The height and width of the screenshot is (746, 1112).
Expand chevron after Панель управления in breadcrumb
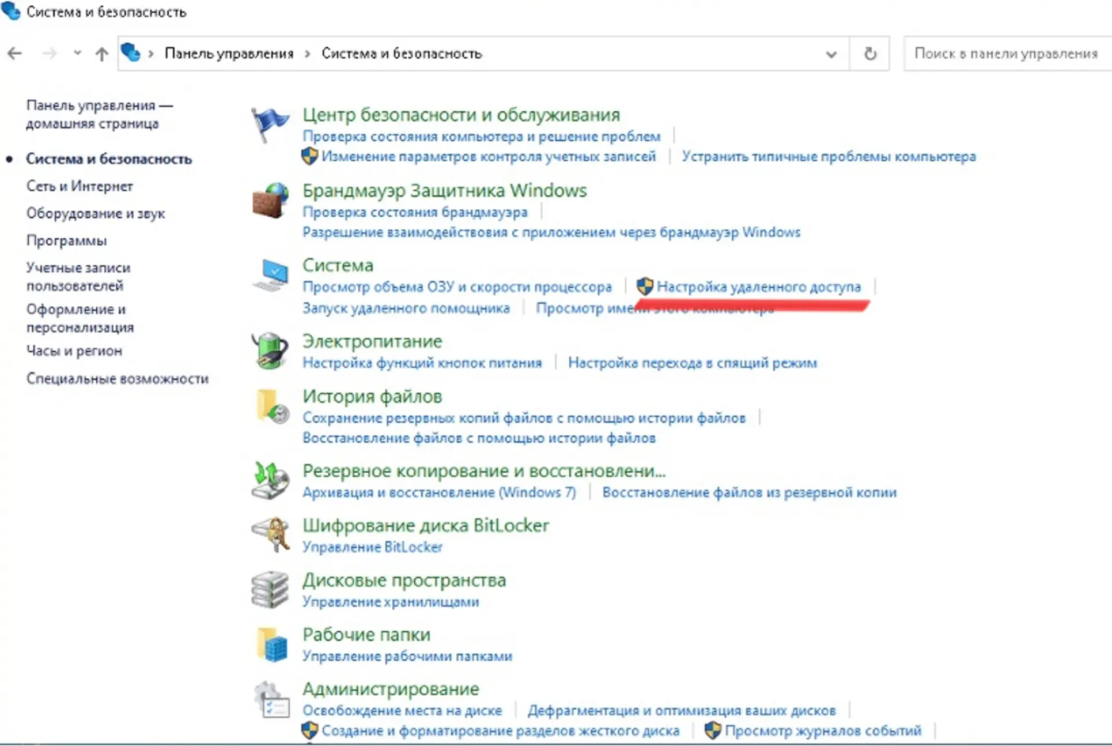(308, 54)
